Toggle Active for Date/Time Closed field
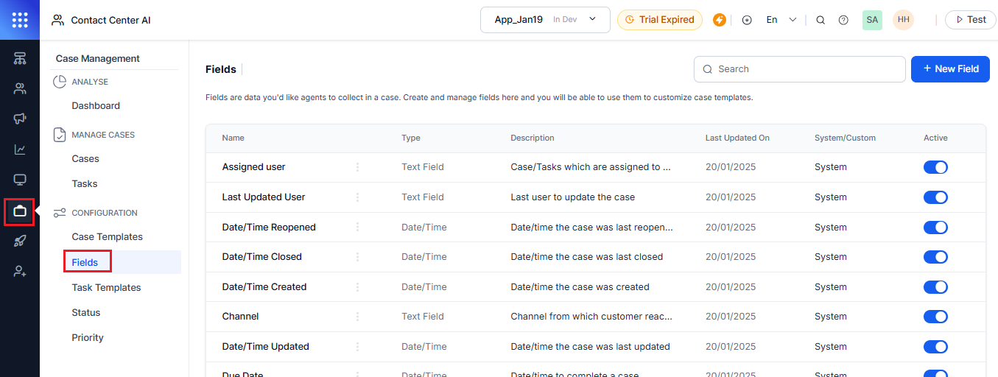The height and width of the screenshot is (377, 998). 935,257
